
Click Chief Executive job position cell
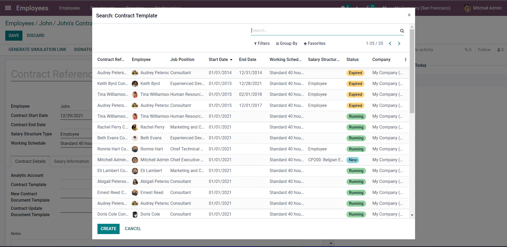point(187,160)
